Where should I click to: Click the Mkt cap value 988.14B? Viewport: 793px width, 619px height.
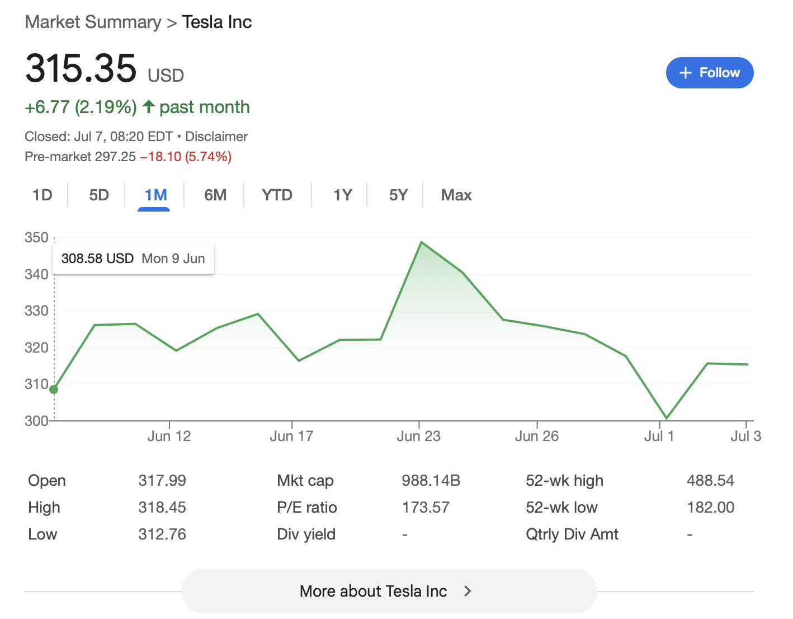click(431, 481)
